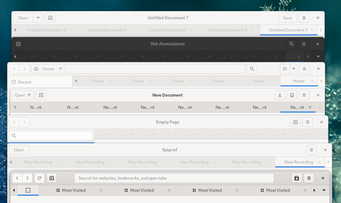Image resolution: width=341 pixels, height=203 pixels.
Task: Switch to the Untitled Document 3 tab
Action: pyautogui.click(x=47, y=30)
